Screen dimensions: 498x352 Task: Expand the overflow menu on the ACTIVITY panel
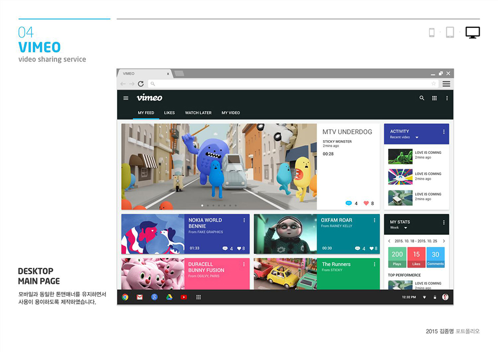(444, 132)
